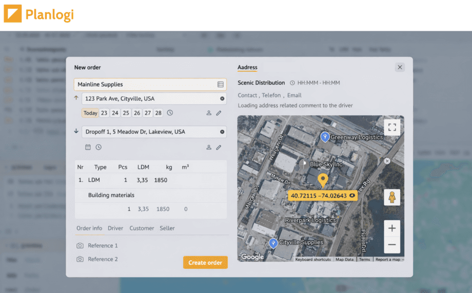Zoom out on the map
Image resolution: width=472 pixels, height=293 pixels.
click(x=392, y=245)
